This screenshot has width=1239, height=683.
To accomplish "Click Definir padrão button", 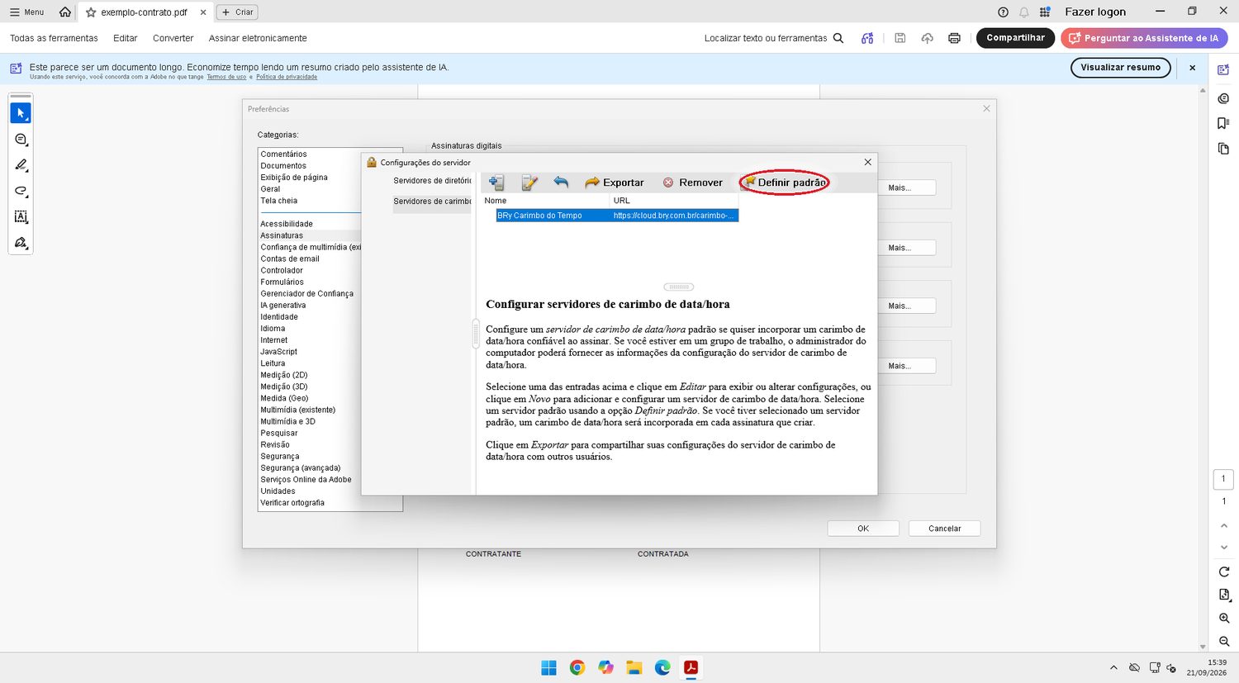I will 785,183.
